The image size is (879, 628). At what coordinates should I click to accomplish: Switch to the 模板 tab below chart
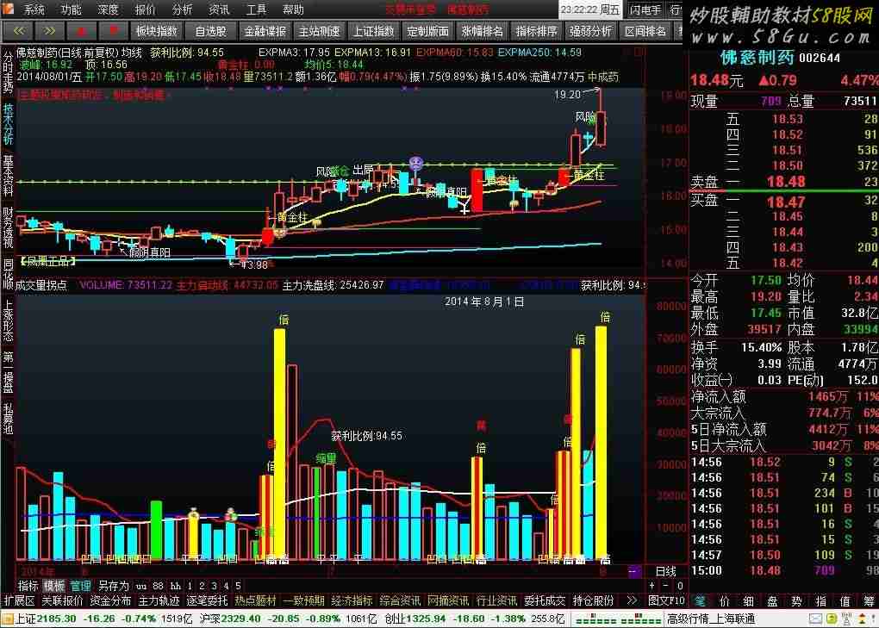(53, 586)
